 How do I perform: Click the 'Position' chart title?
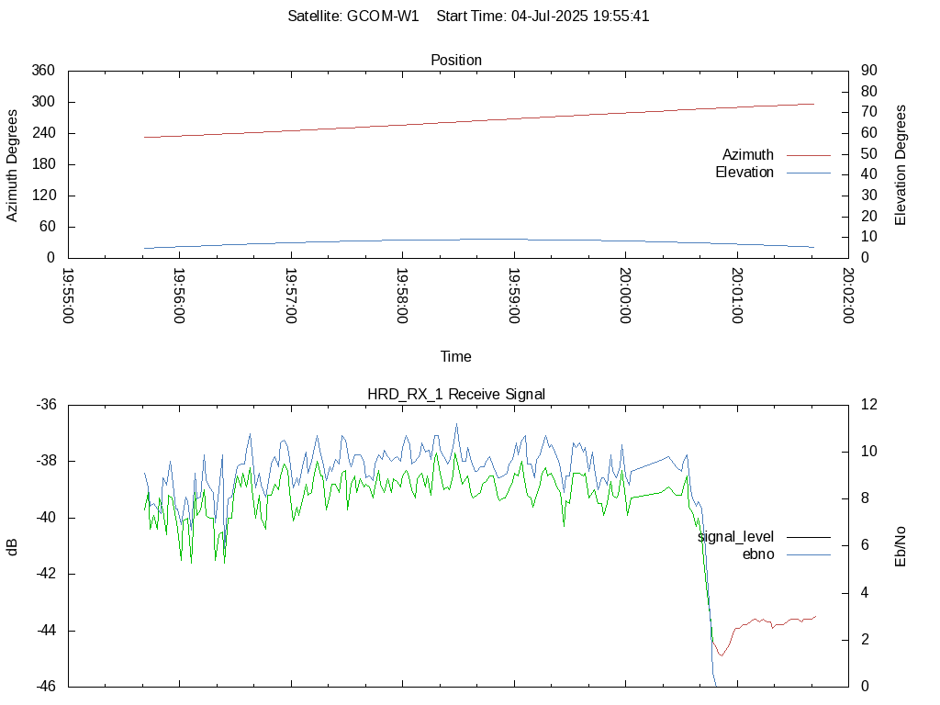pyautogui.click(x=456, y=60)
